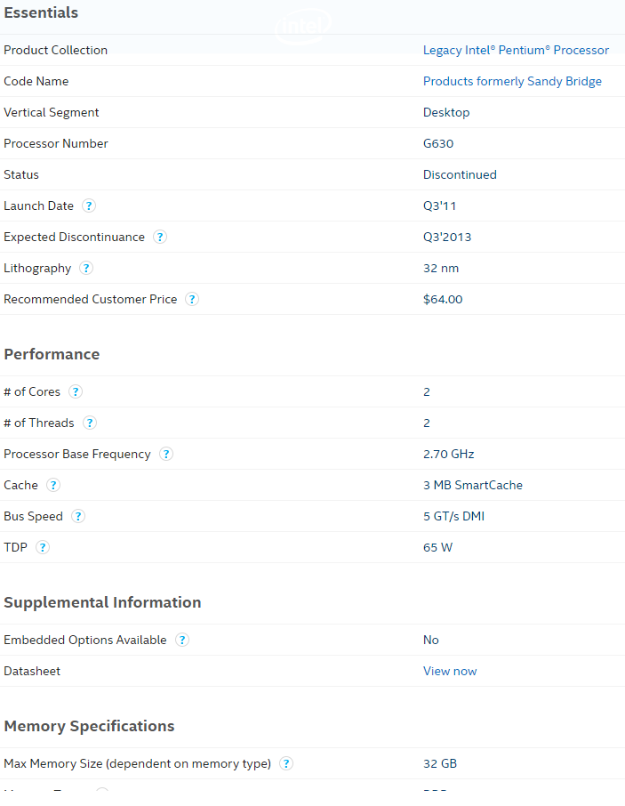Open the TDP help icon
The image size is (625, 806).
43,547
